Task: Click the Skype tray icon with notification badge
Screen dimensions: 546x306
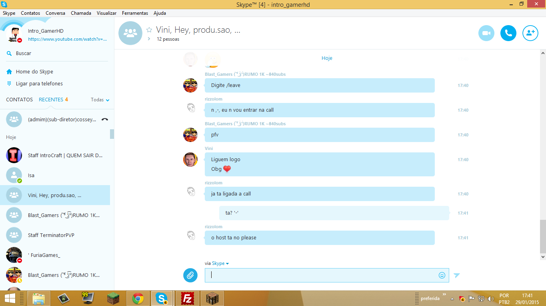Action: click(462, 298)
